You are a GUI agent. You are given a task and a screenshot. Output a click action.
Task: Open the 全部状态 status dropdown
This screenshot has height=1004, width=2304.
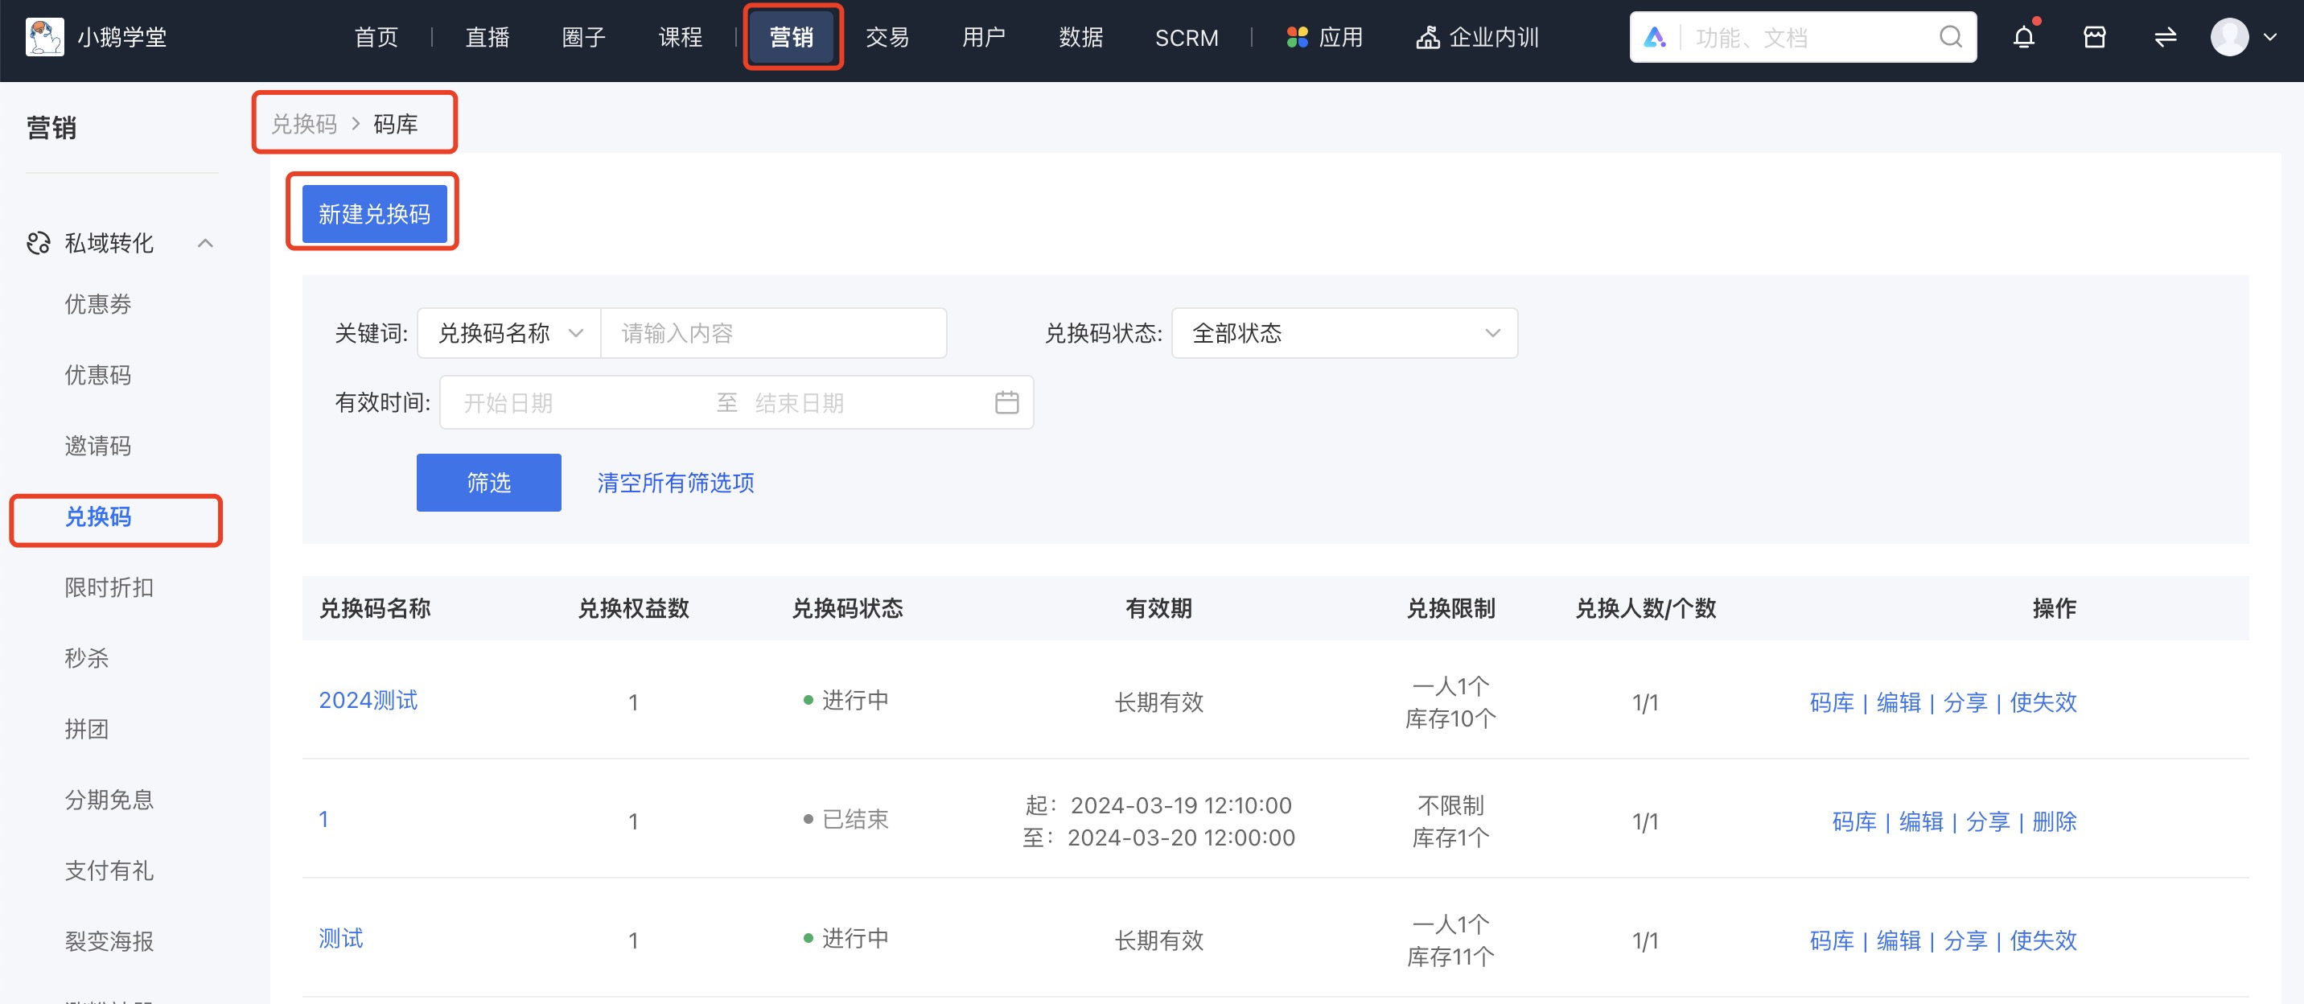1343,332
